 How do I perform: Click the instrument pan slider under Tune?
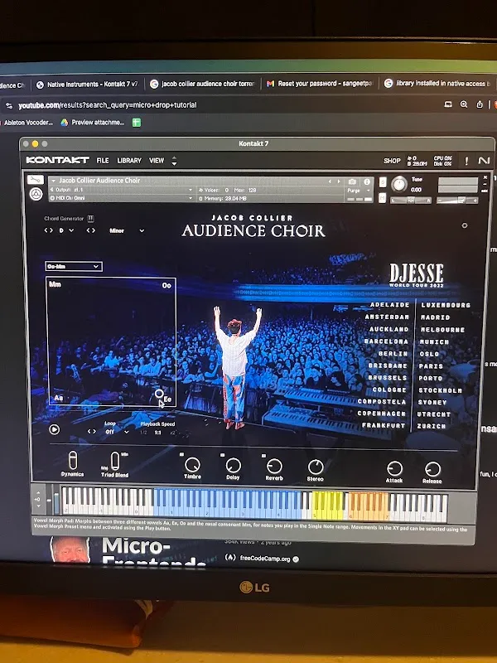(410, 201)
